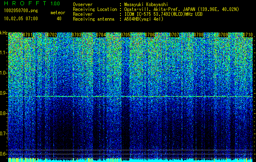
Task: Click the 0704 time marker label
Action: pos(101,35)
